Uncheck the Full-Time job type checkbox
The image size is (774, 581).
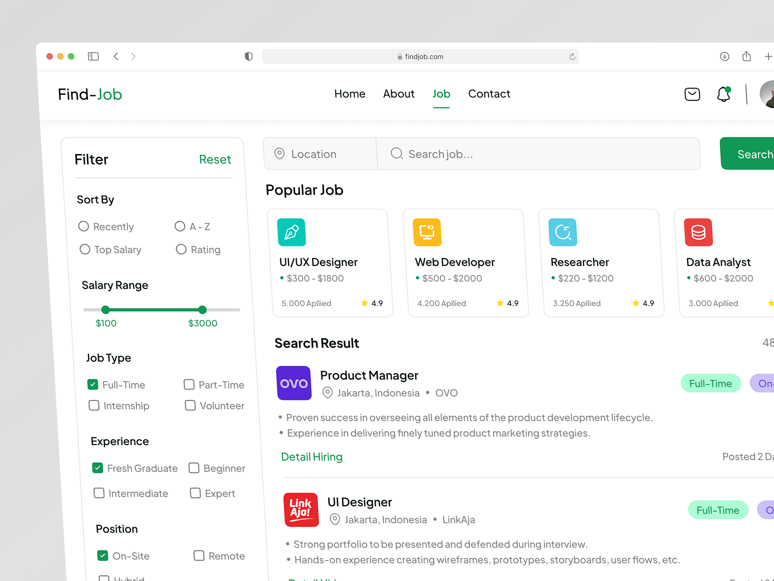[x=93, y=384]
